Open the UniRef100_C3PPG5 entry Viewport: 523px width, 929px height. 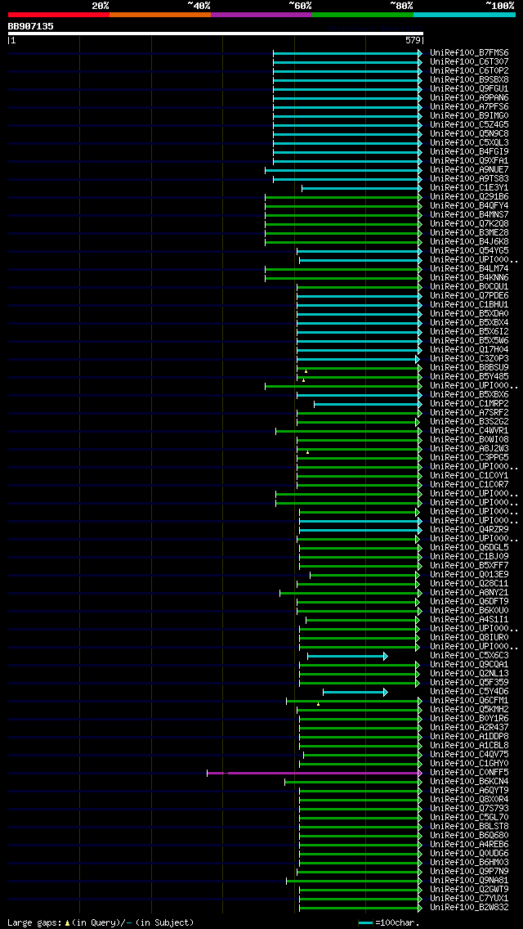coord(469,457)
